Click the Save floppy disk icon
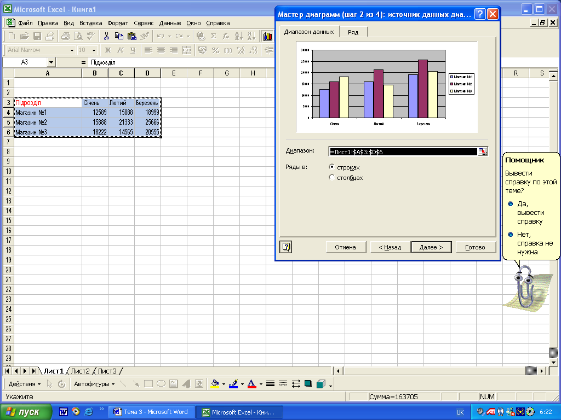 click(37, 36)
